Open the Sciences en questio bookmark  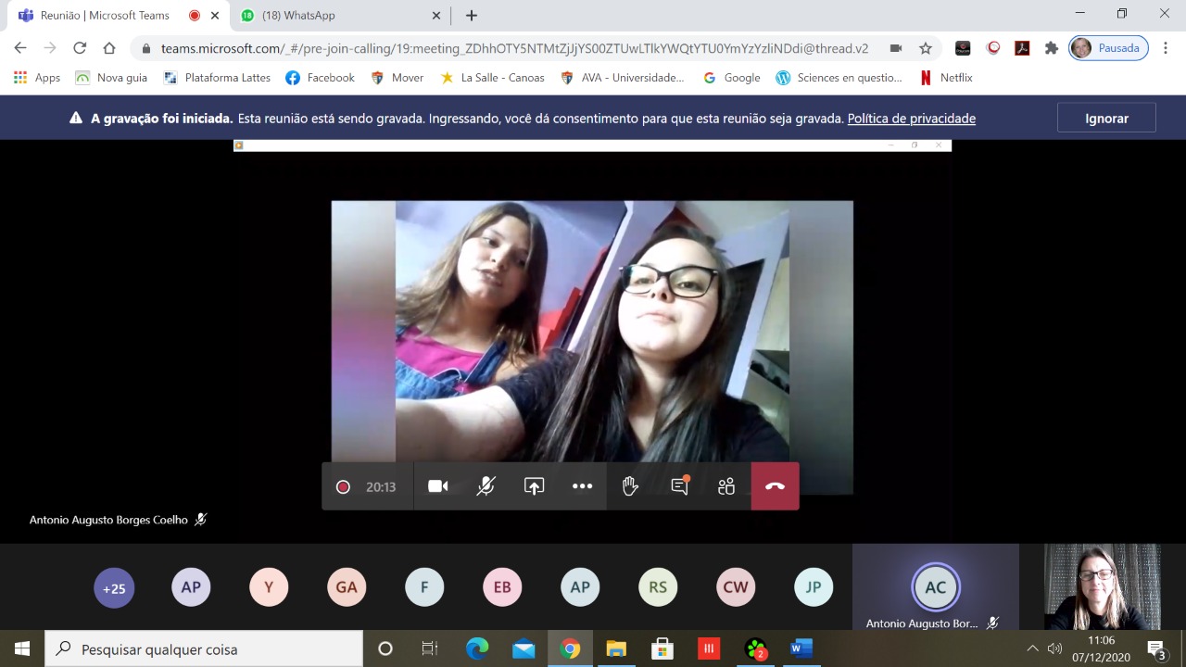(839, 78)
